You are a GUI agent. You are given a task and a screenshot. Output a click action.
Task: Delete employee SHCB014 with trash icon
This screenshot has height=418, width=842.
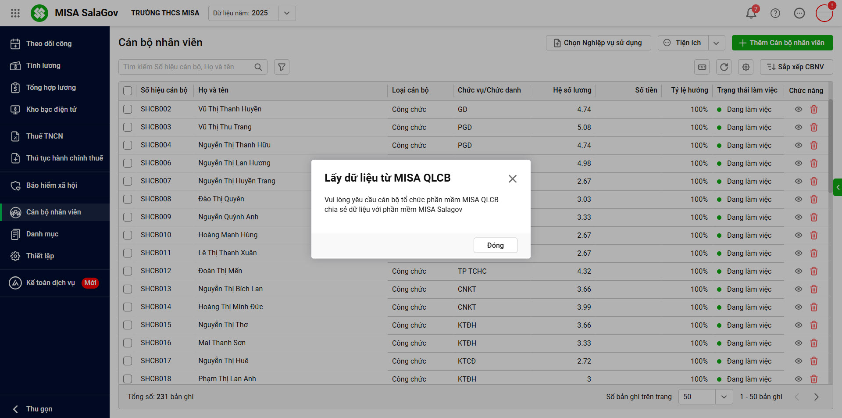[x=814, y=307]
